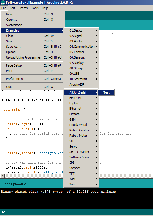Select the Upload menu item

coord(32,52)
